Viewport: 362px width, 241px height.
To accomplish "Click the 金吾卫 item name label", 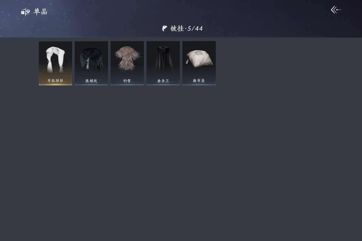I will point(163,81).
